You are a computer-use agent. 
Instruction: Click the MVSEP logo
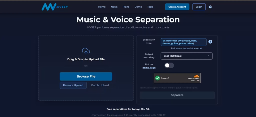click(54, 7)
